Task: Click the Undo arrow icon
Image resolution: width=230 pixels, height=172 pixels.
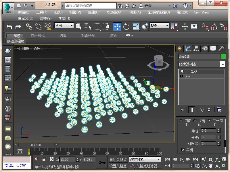Action: tap(9, 26)
